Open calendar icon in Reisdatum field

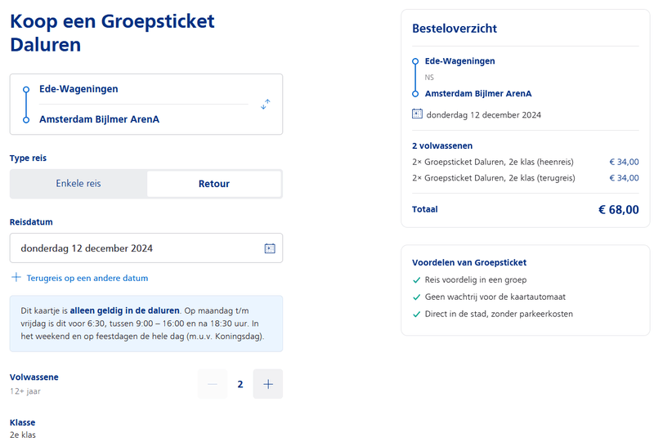pyautogui.click(x=270, y=248)
